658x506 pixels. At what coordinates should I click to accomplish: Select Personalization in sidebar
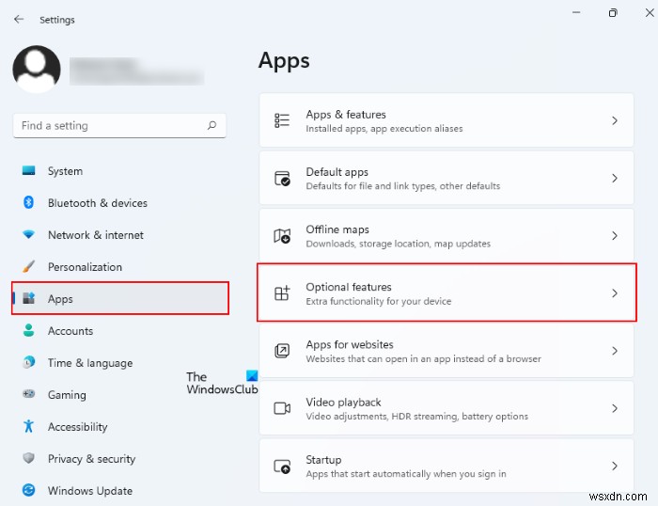tap(120, 267)
